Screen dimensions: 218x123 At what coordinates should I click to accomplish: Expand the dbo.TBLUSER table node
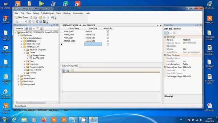point(28,58)
